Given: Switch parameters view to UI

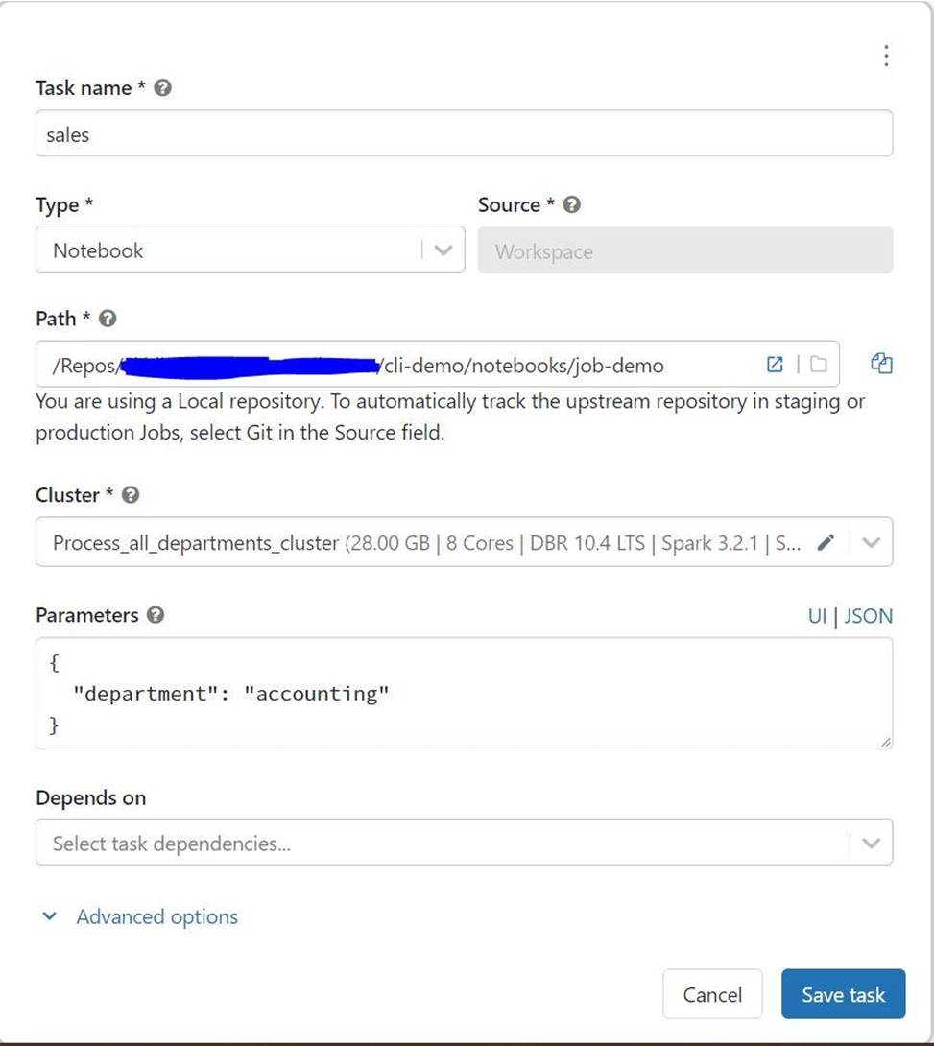Looking at the screenshot, I should click(817, 616).
